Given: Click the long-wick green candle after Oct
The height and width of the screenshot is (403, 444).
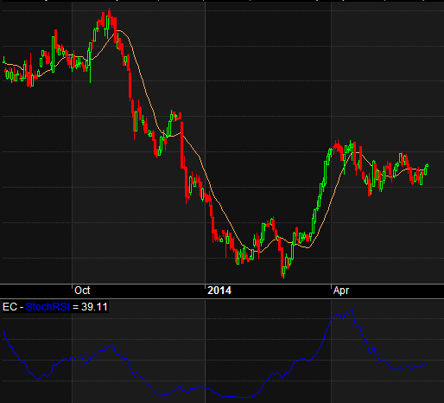Looking at the screenshot, I should [90, 62].
